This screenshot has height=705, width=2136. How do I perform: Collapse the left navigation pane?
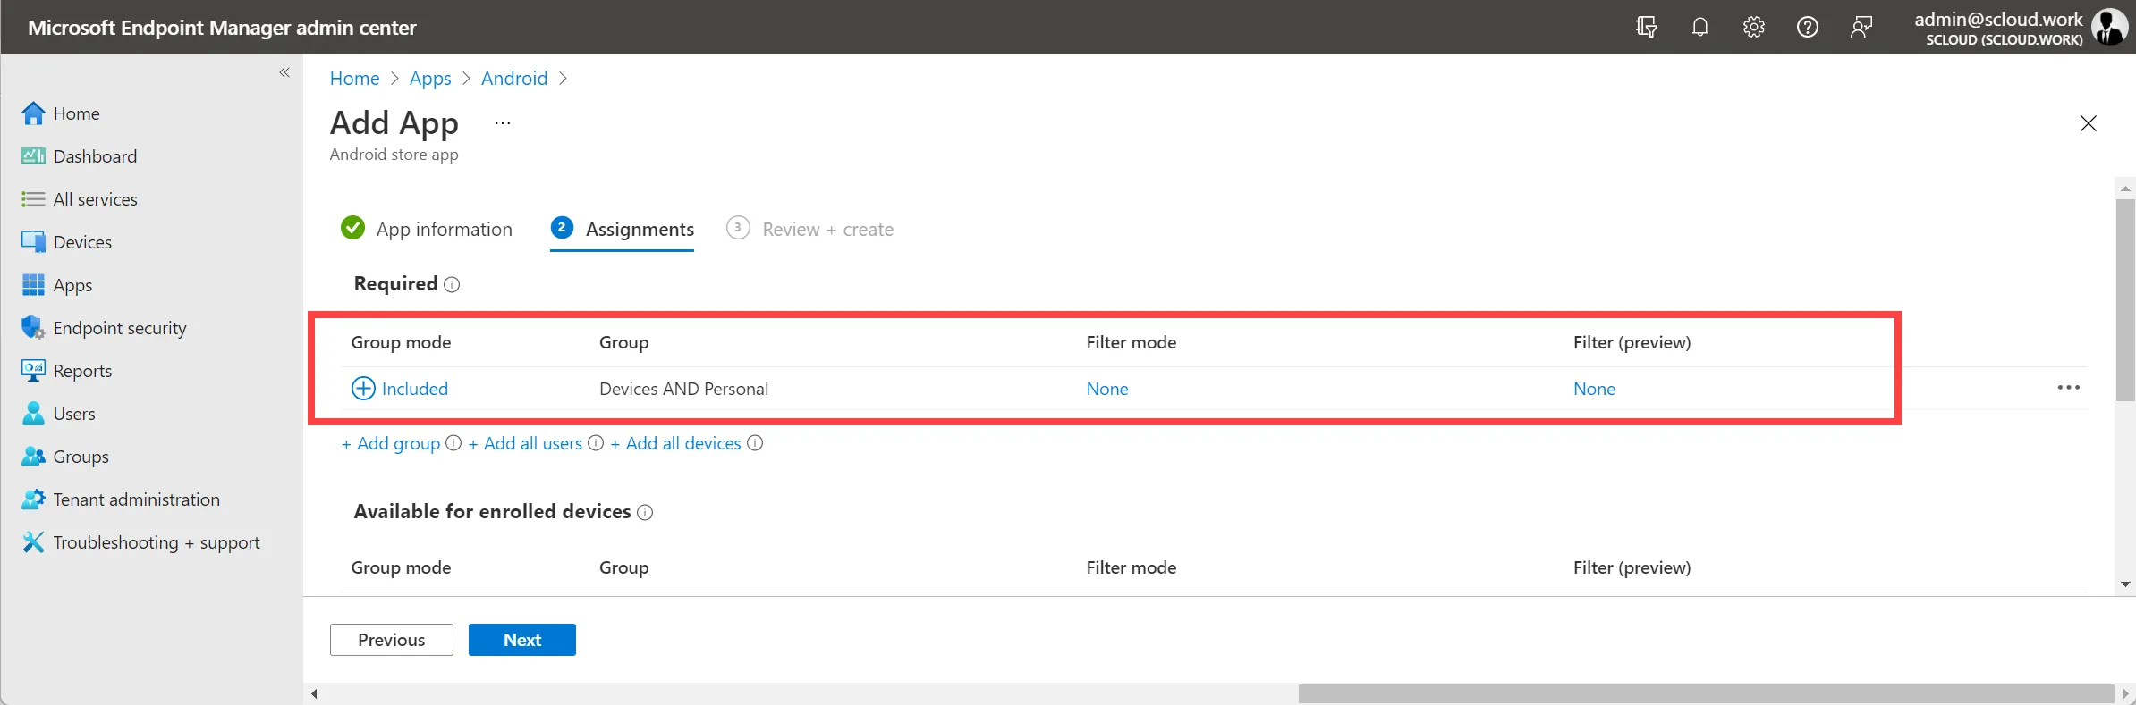[284, 72]
